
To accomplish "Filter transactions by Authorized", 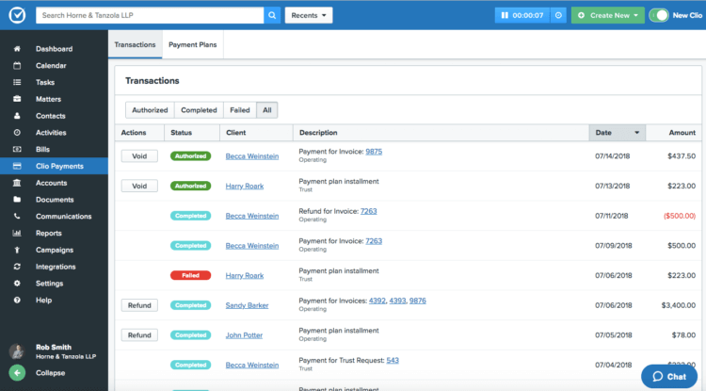I will (150, 110).
